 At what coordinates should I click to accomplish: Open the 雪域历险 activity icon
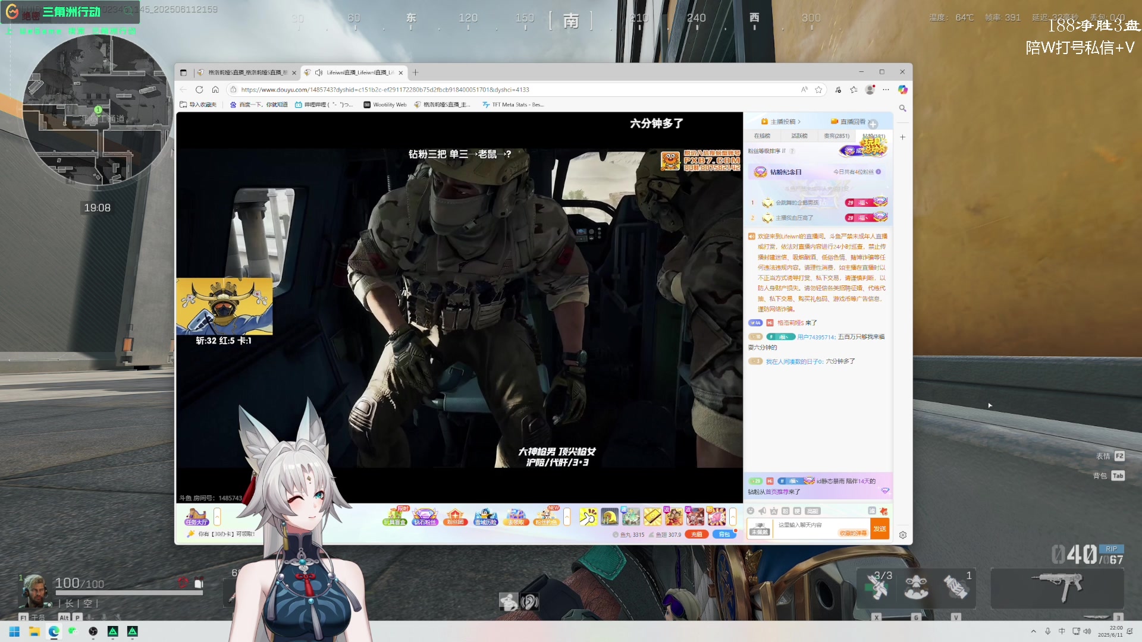tap(485, 517)
